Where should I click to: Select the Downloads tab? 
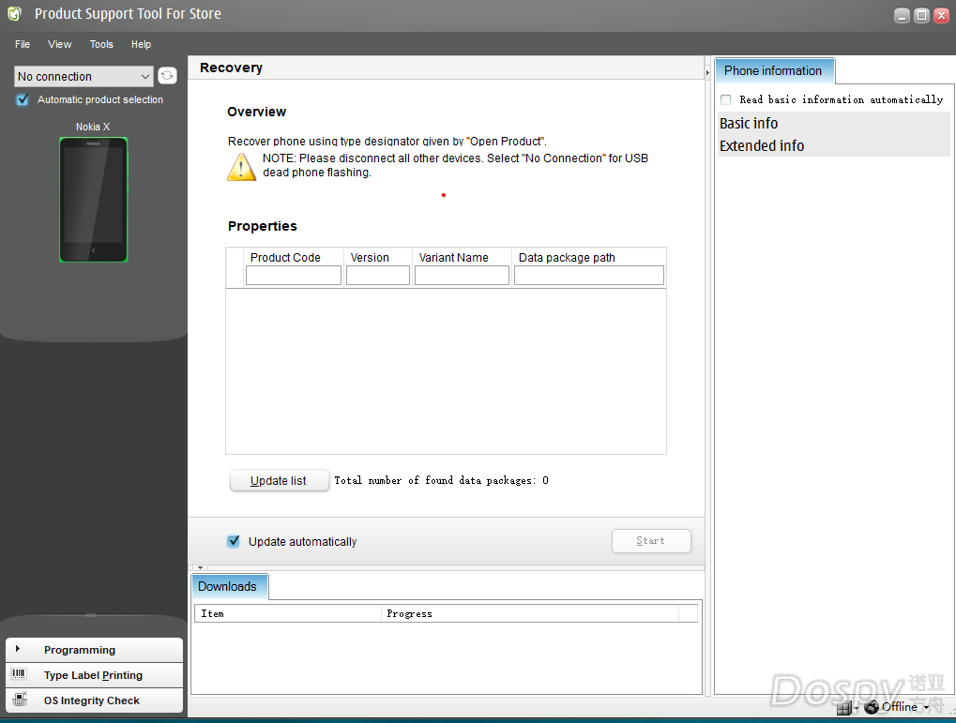[229, 586]
